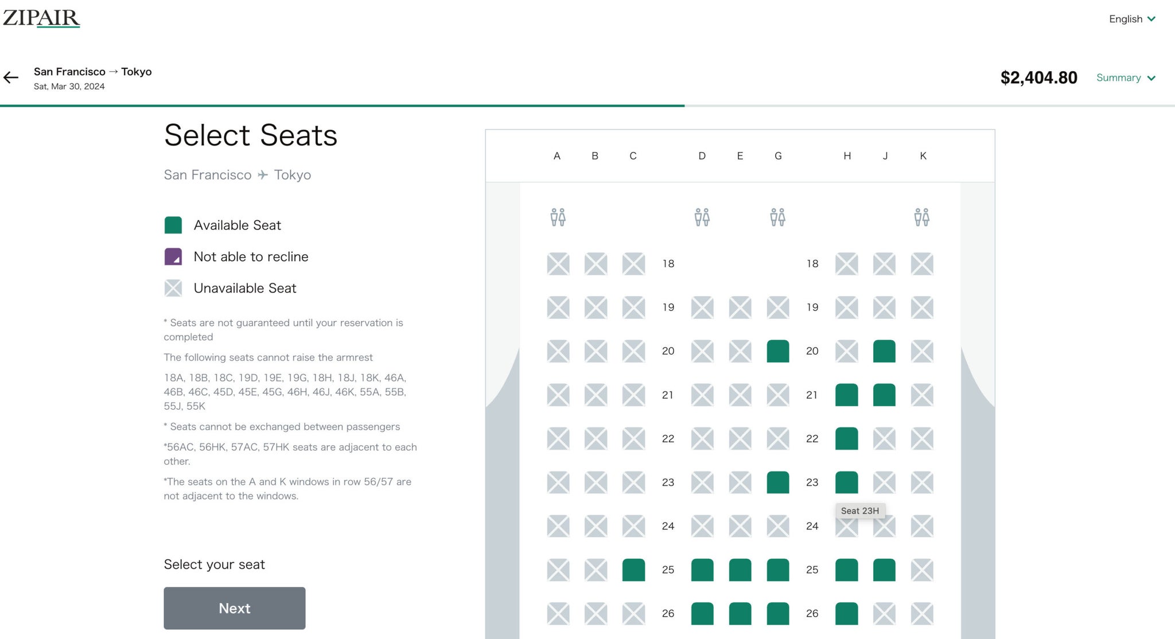Click the lavatory icon above column A
Image resolution: width=1175 pixels, height=639 pixels.
pos(557,217)
